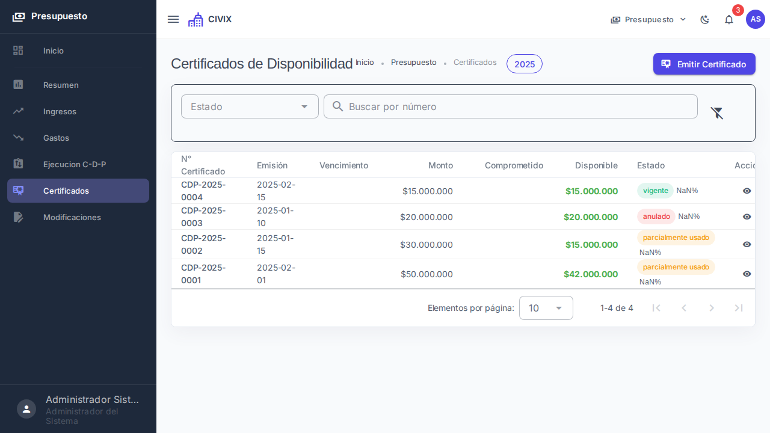Viewport: 770px width, 433px height.
Task: Open Resumen in the sidebar
Action: point(78,85)
